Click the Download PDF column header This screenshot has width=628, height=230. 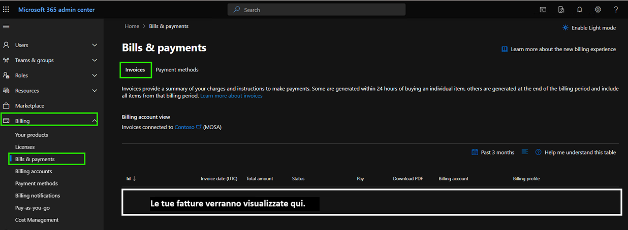click(408, 179)
